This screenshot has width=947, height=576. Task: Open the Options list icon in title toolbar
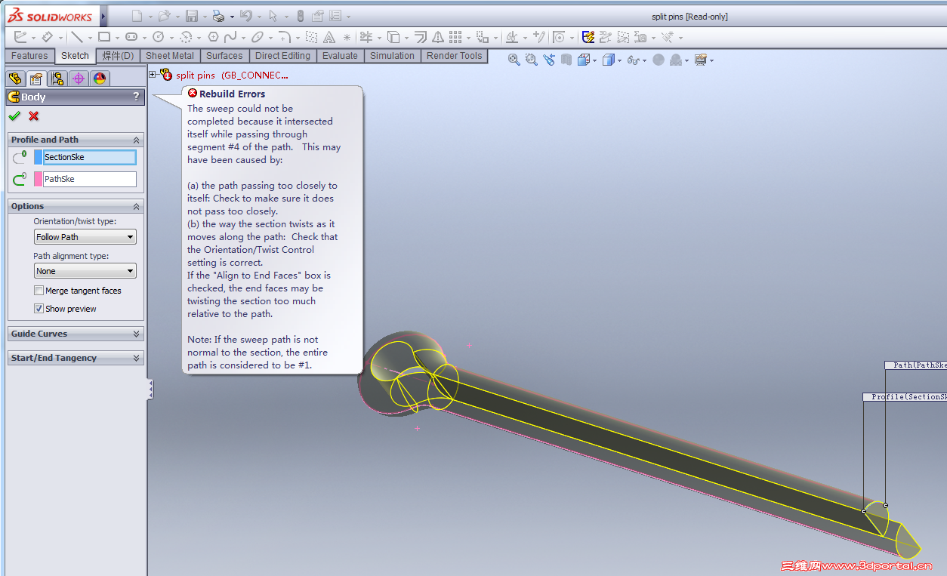[335, 16]
